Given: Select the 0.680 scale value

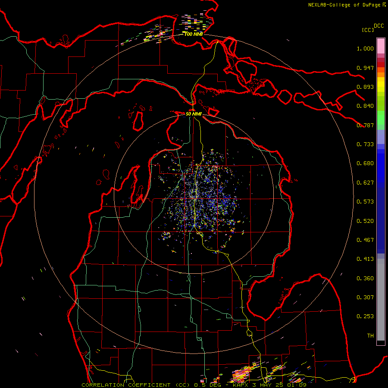Looking at the screenshot, I should [365, 163].
